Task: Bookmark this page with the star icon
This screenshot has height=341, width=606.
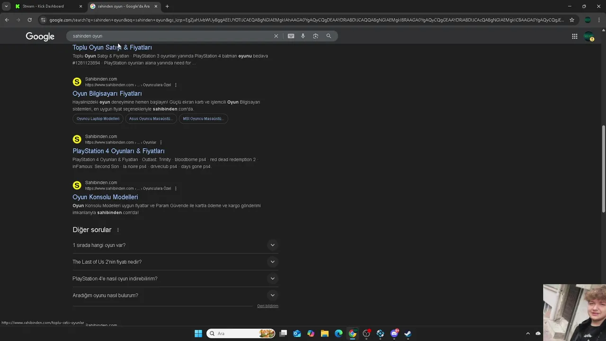Action: (x=572, y=20)
